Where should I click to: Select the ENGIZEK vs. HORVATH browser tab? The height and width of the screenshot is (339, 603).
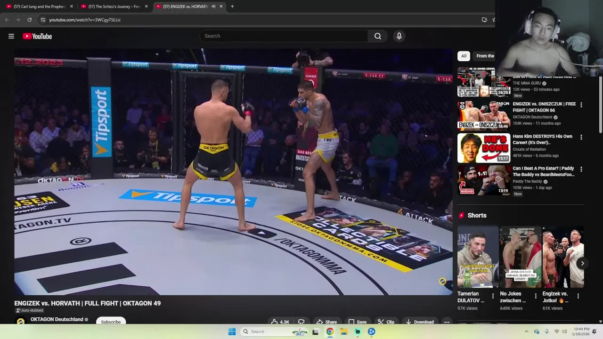(186, 7)
